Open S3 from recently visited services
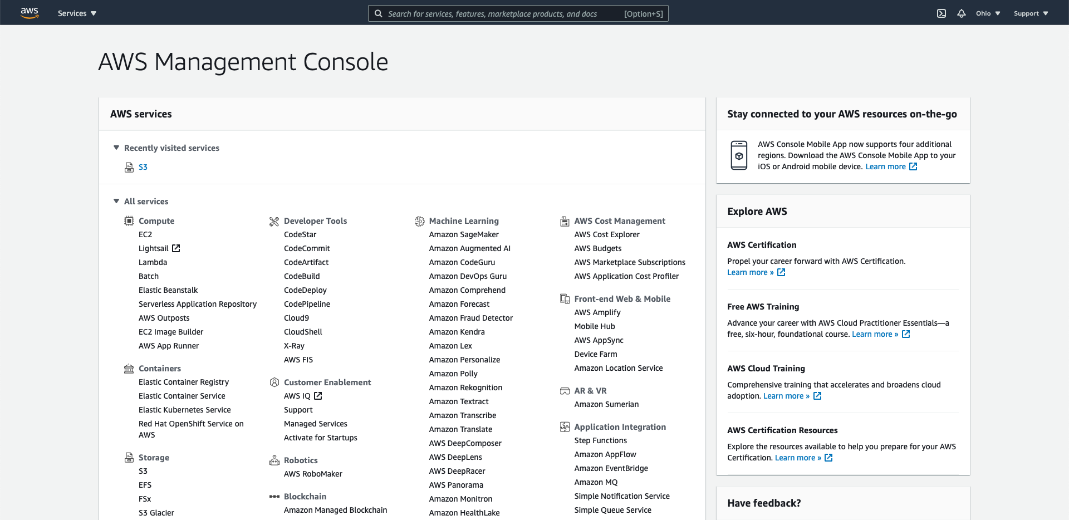The image size is (1069, 520). [143, 167]
